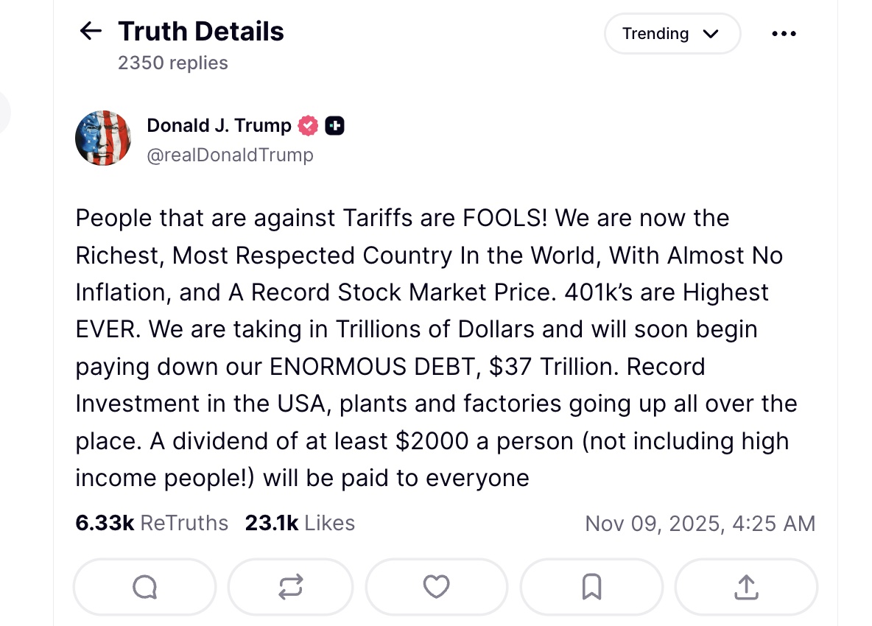Click the Truth Details heading

200,32
